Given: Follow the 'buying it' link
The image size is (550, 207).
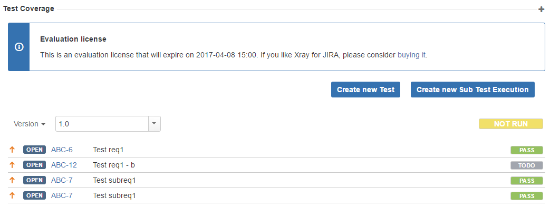Looking at the screenshot, I should point(411,55).
